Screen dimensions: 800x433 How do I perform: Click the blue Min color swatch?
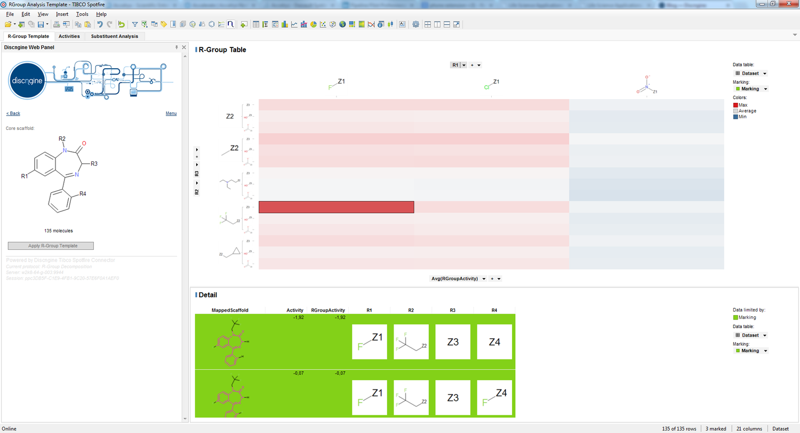tap(736, 117)
